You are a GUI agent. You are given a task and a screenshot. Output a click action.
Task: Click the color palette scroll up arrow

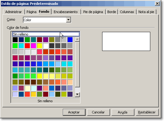click(x=77, y=39)
